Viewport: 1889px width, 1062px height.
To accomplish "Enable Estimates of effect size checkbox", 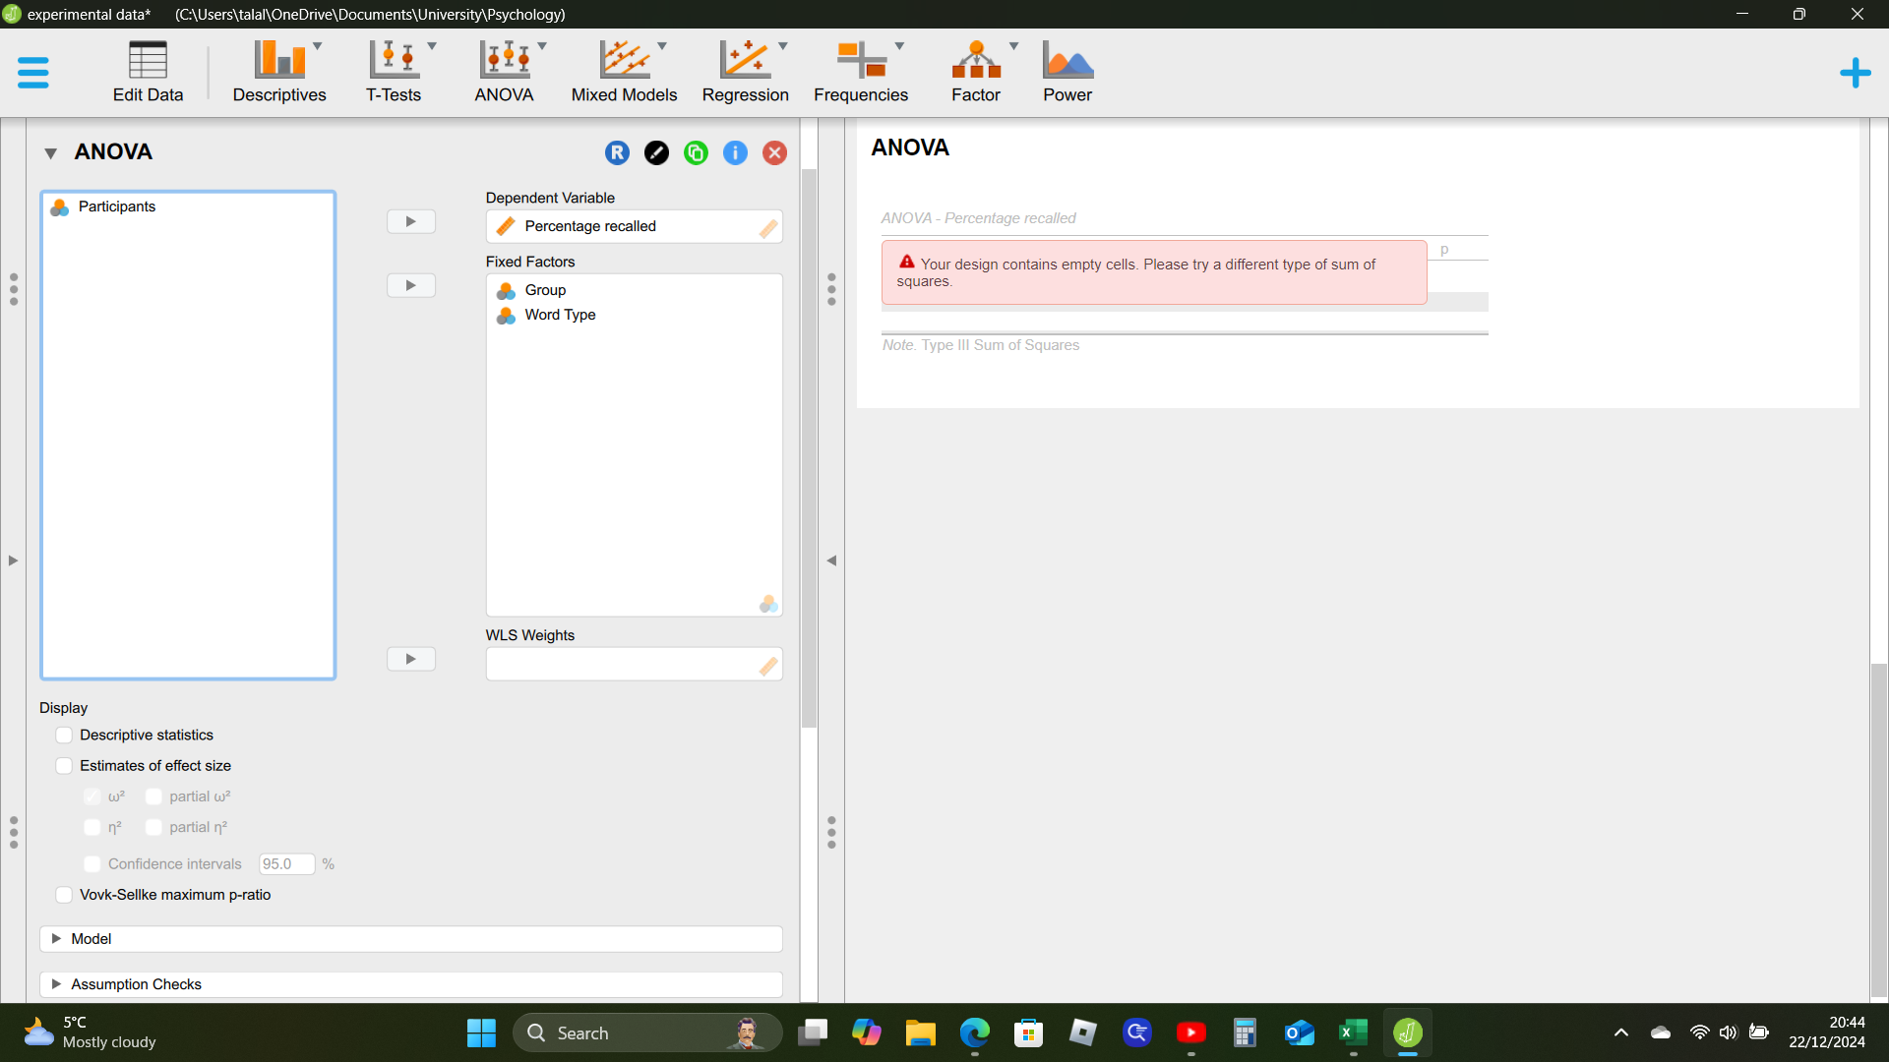I will (x=64, y=766).
